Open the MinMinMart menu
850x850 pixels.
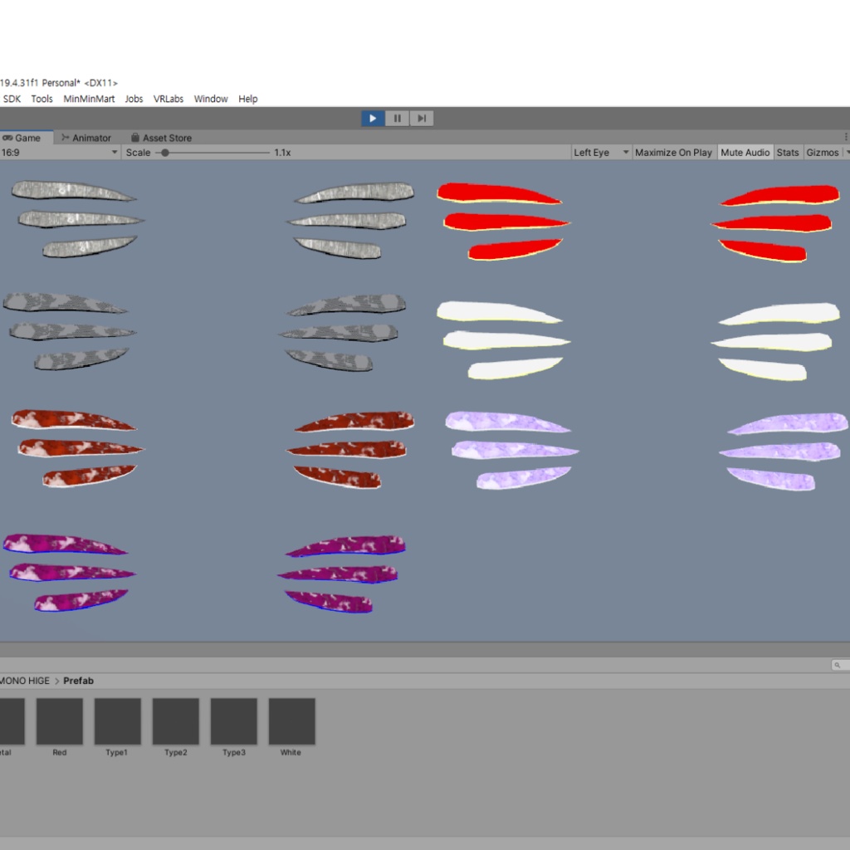pos(89,99)
